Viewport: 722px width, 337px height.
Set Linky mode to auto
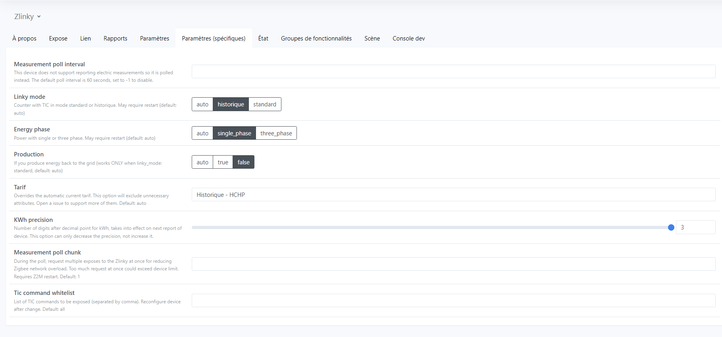coord(202,104)
